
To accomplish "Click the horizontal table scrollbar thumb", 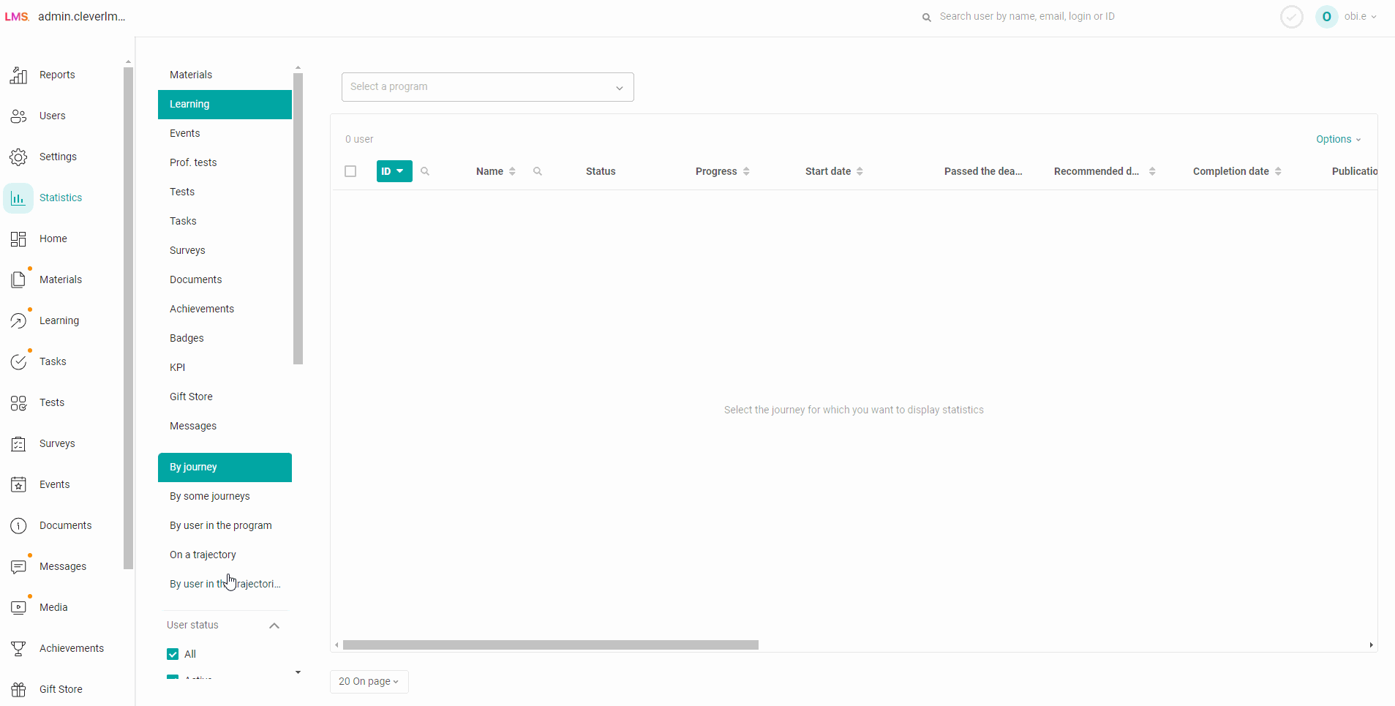I will click(x=551, y=645).
